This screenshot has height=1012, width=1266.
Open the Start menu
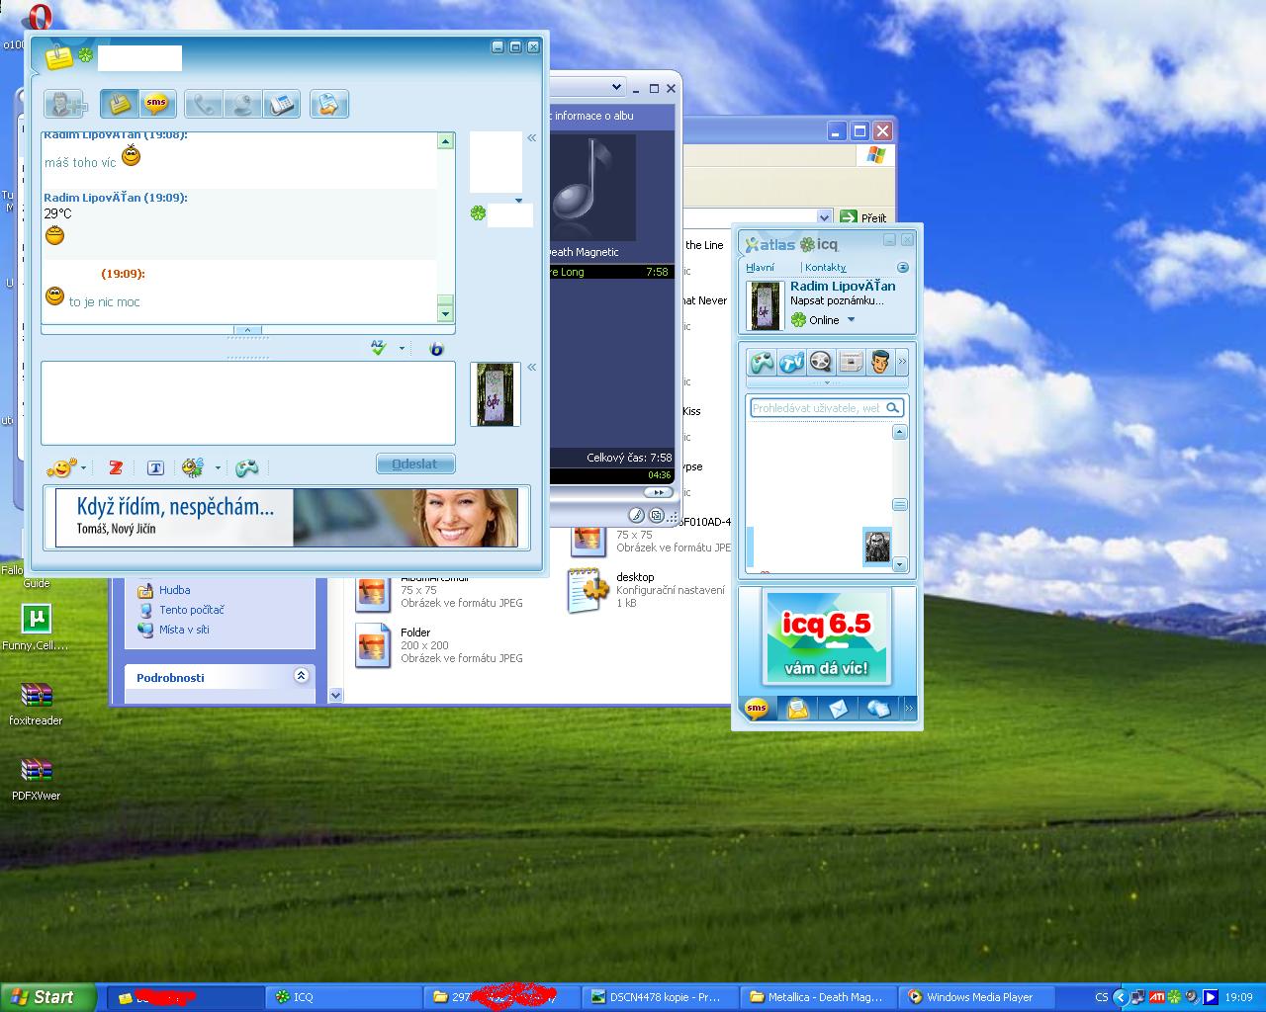coord(47,997)
